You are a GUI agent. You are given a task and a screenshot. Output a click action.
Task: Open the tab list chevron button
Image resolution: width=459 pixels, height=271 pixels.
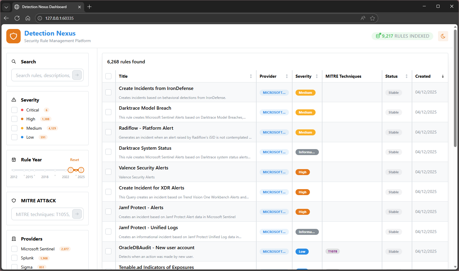[6, 7]
